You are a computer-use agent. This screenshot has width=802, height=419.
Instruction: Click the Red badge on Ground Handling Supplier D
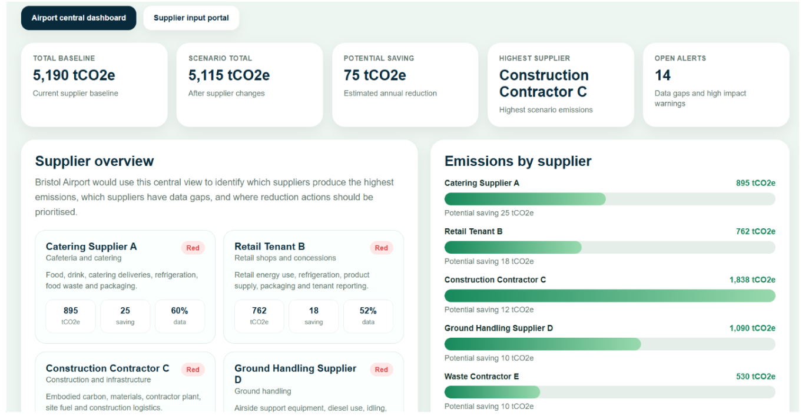click(382, 370)
